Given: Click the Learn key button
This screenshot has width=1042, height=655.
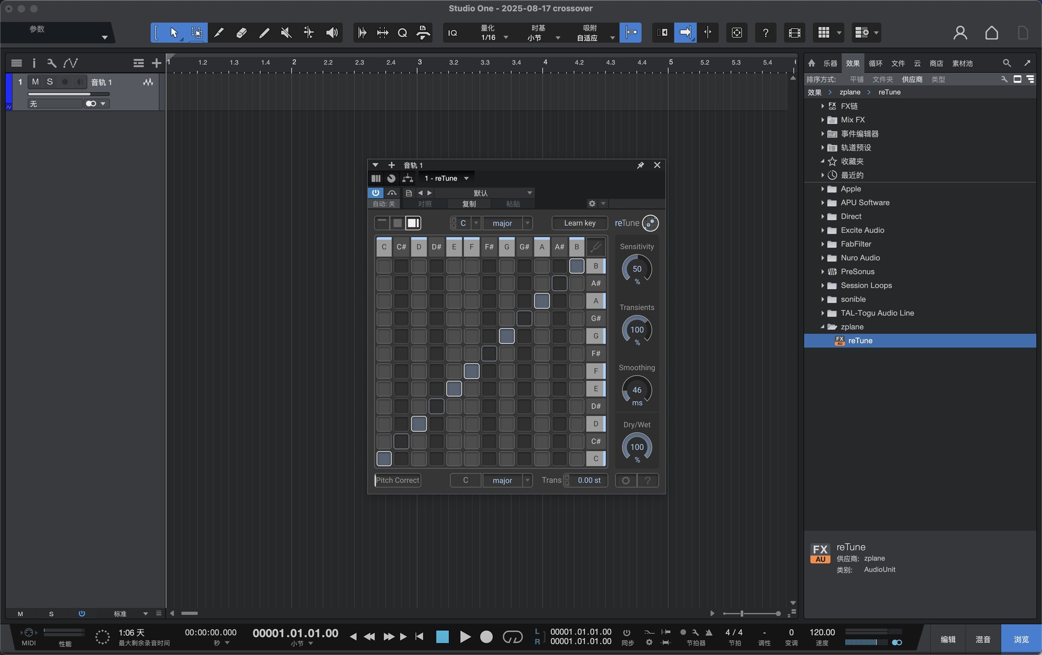Looking at the screenshot, I should pyautogui.click(x=580, y=223).
